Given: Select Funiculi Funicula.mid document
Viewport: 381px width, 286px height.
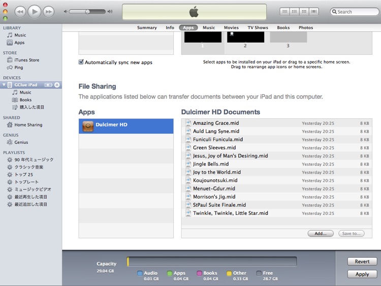Looking at the screenshot, I should 276,140.
